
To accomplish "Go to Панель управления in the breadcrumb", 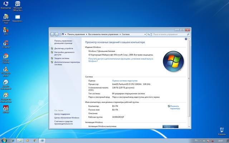I will tap(76, 34).
